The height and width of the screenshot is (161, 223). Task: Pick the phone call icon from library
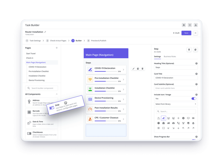pos(178,123)
